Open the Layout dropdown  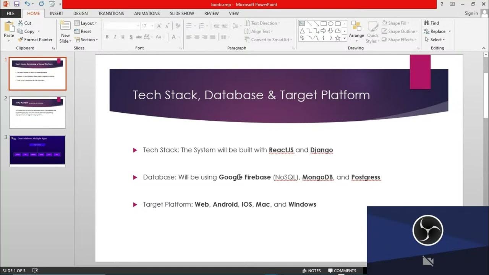point(86,23)
